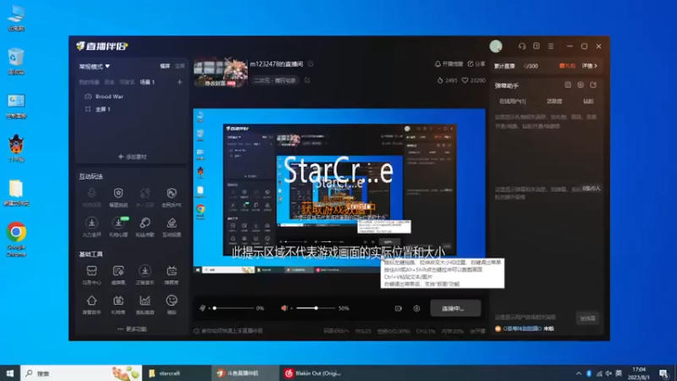Toggle the microphone mute icon

[x=202, y=308]
